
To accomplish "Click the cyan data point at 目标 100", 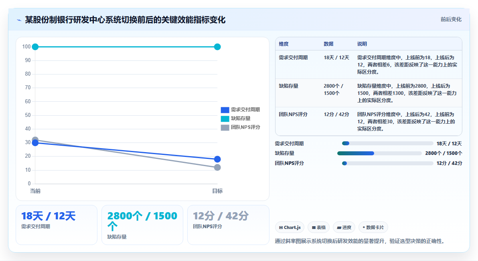I will tap(217, 47).
